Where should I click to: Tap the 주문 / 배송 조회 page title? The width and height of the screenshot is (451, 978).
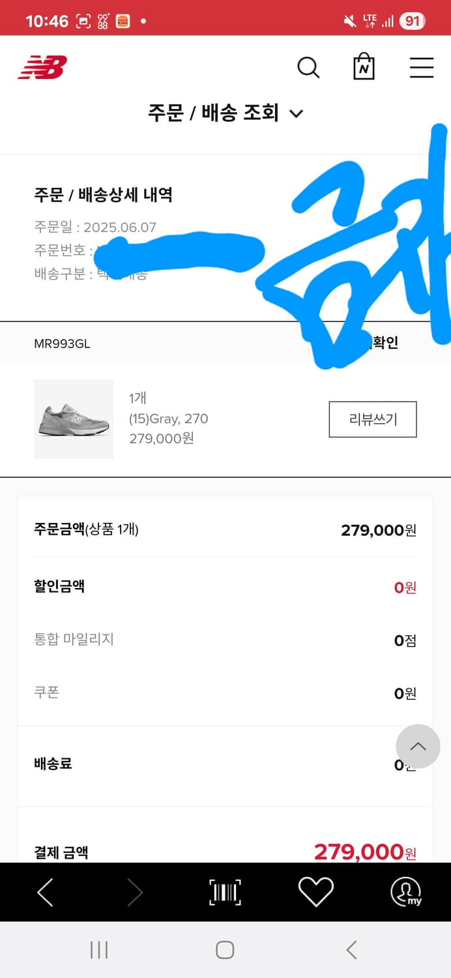click(x=213, y=113)
